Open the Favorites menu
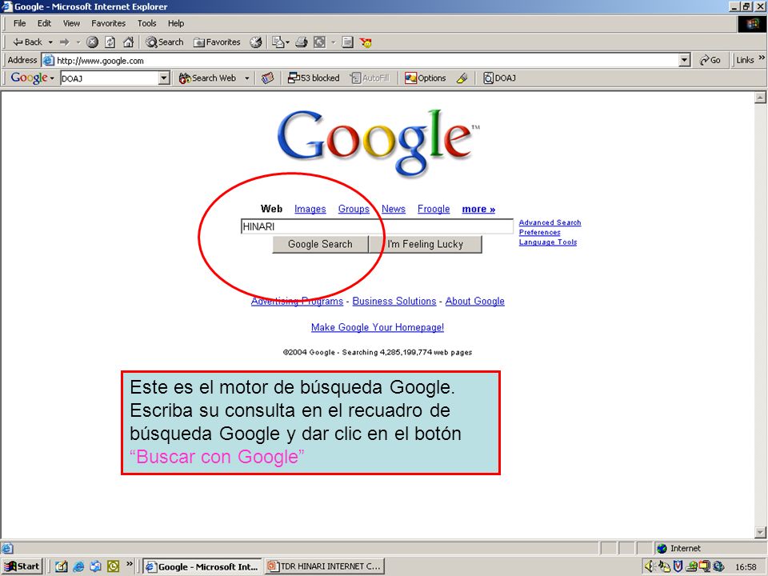This screenshot has height=576, width=768. tap(108, 23)
